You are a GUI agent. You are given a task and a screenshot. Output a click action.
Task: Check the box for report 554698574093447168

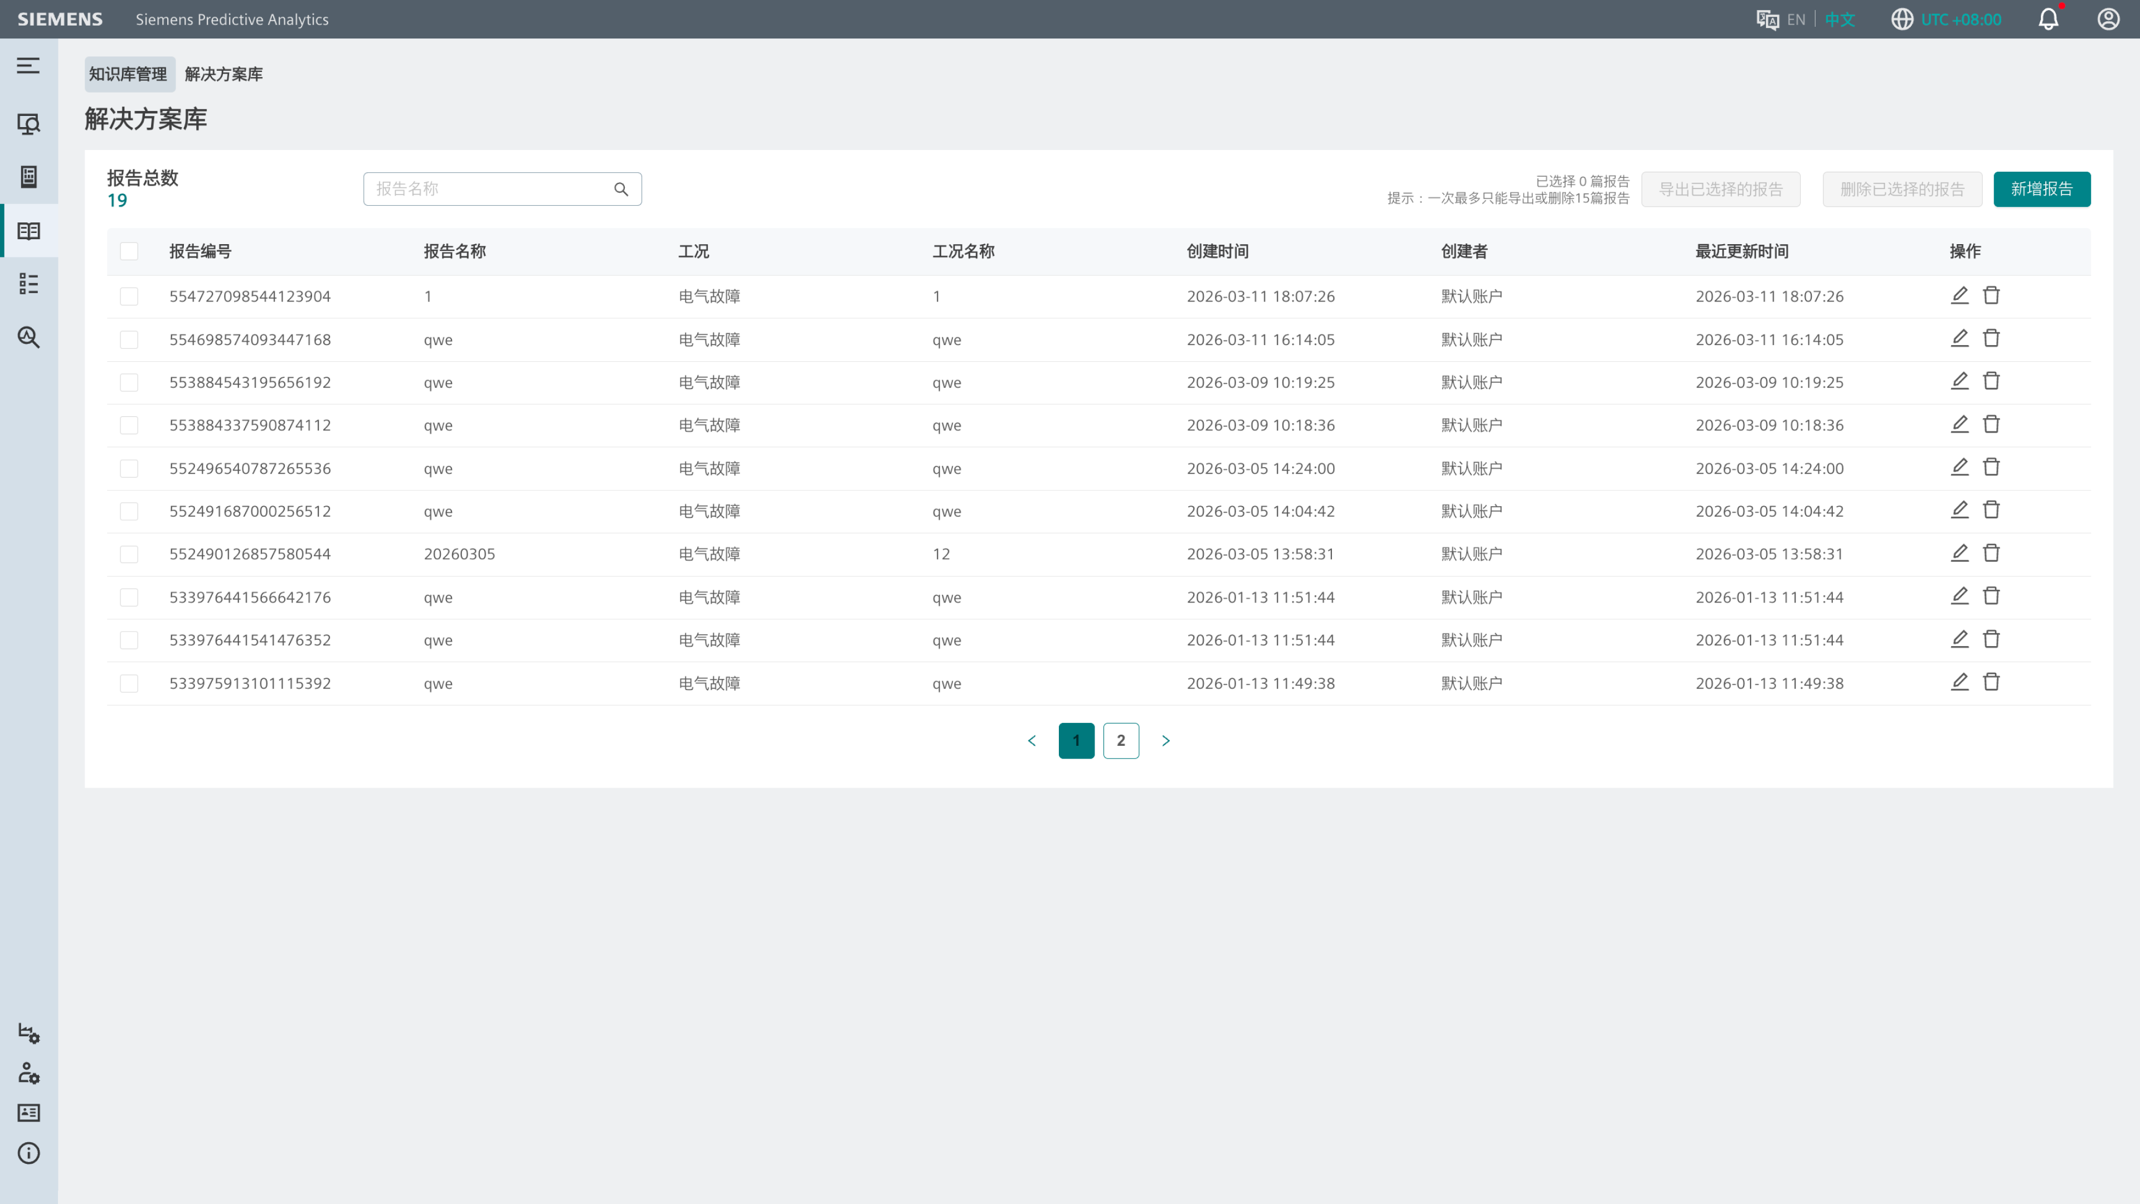click(x=129, y=340)
